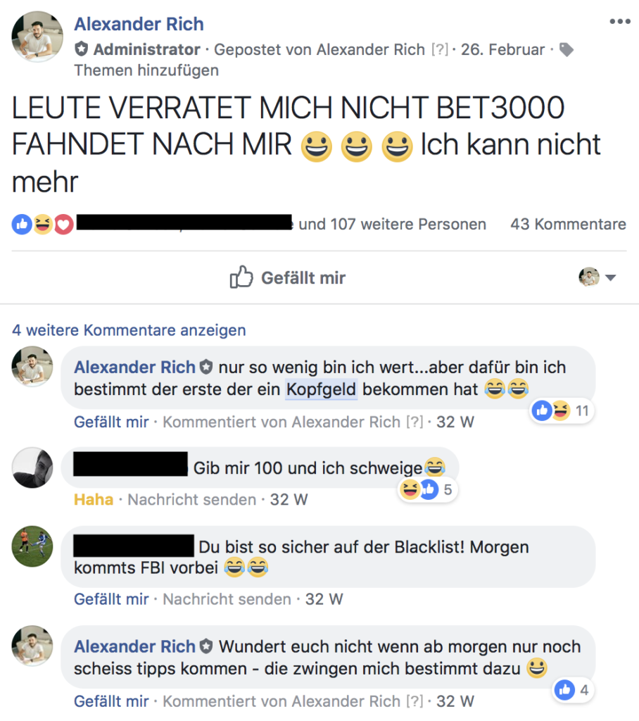
Task: Click the Administrator shield badge icon
Action: pos(82,49)
